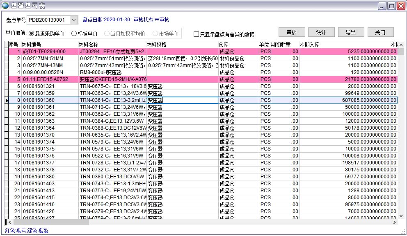407x236 pixels.
Task: Click the app globe icon in title bar
Action: [5, 6]
